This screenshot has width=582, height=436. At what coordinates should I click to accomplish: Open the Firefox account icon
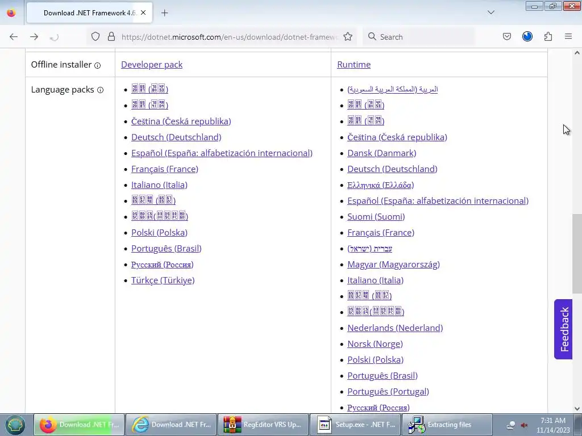[x=527, y=36]
